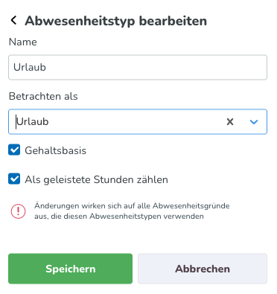This screenshot has height=294, width=277.
Task: Focus the Name input field
Action: click(x=138, y=67)
